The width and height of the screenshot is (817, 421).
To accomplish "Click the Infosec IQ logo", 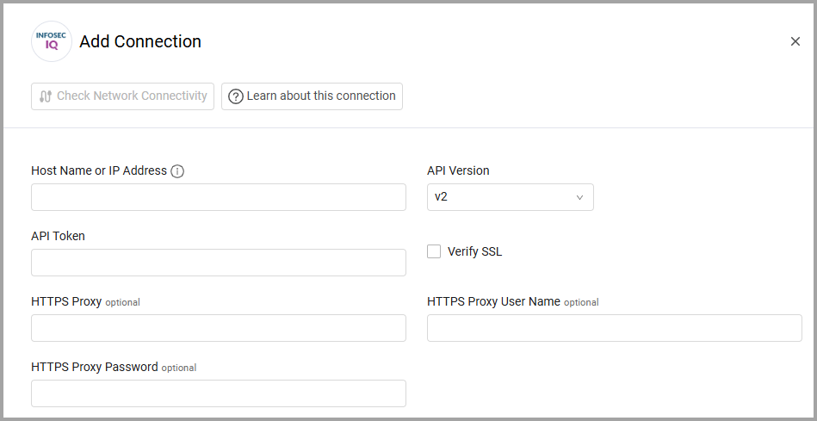I will pyautogui.click(x=52, y=41).
